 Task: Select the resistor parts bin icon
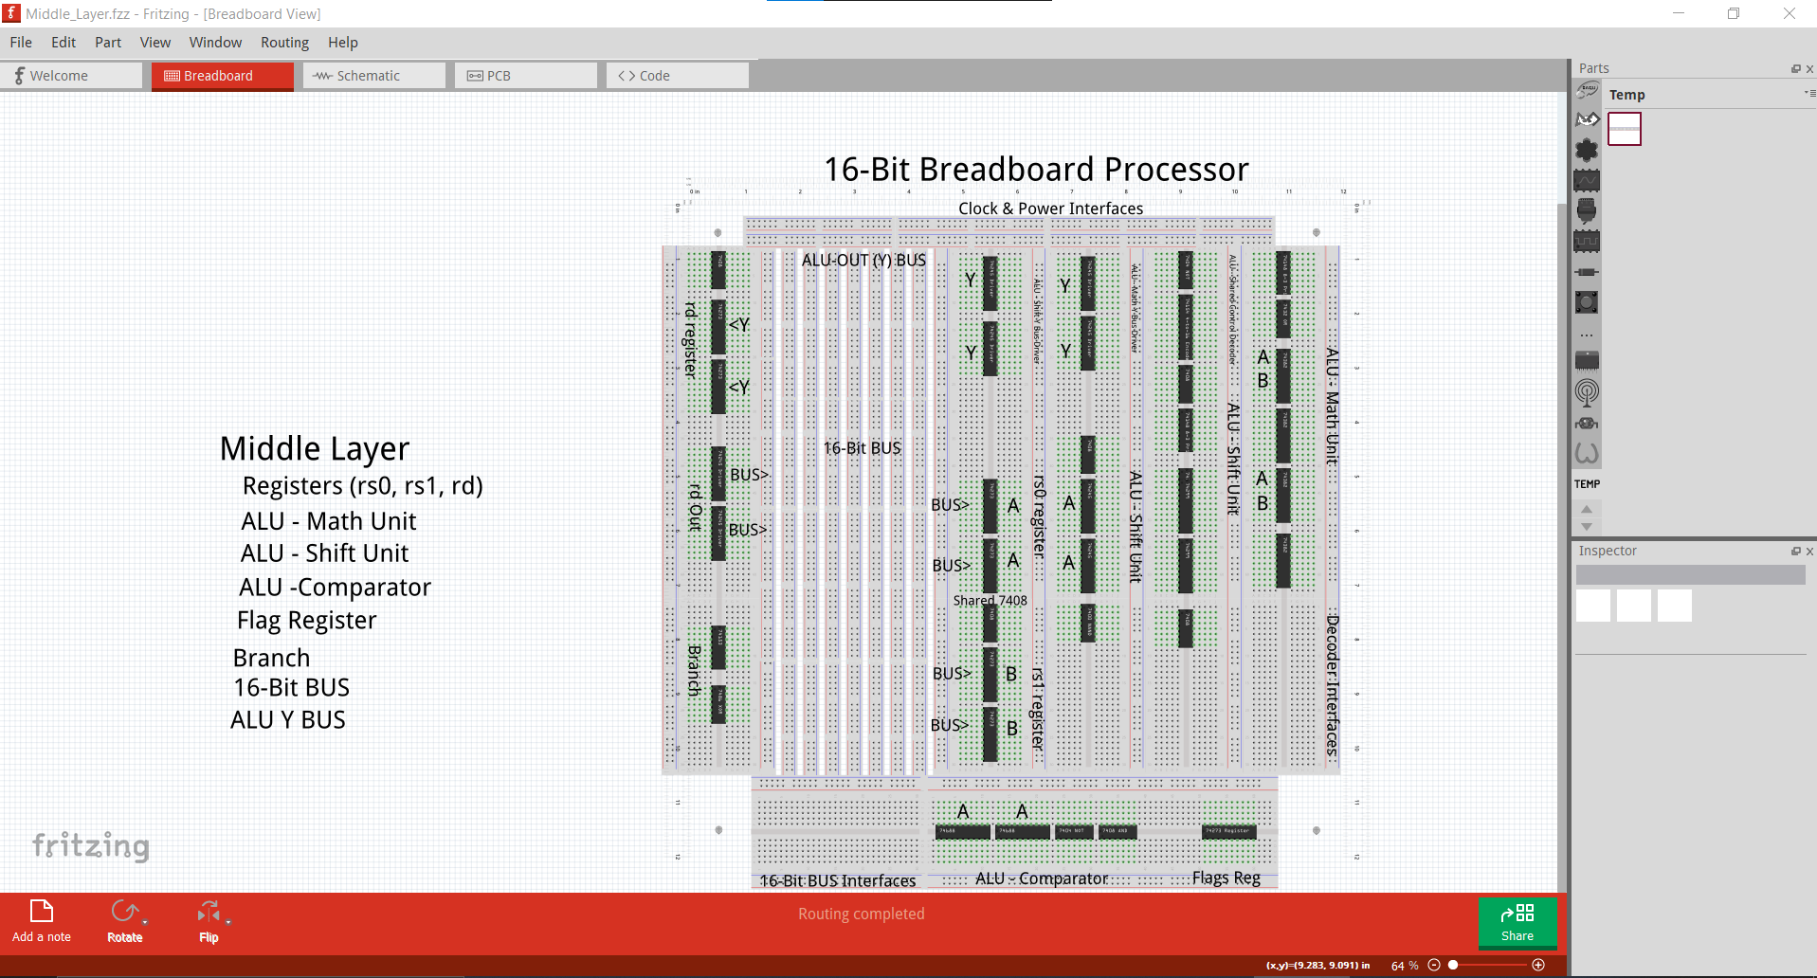pos(1587,272)
